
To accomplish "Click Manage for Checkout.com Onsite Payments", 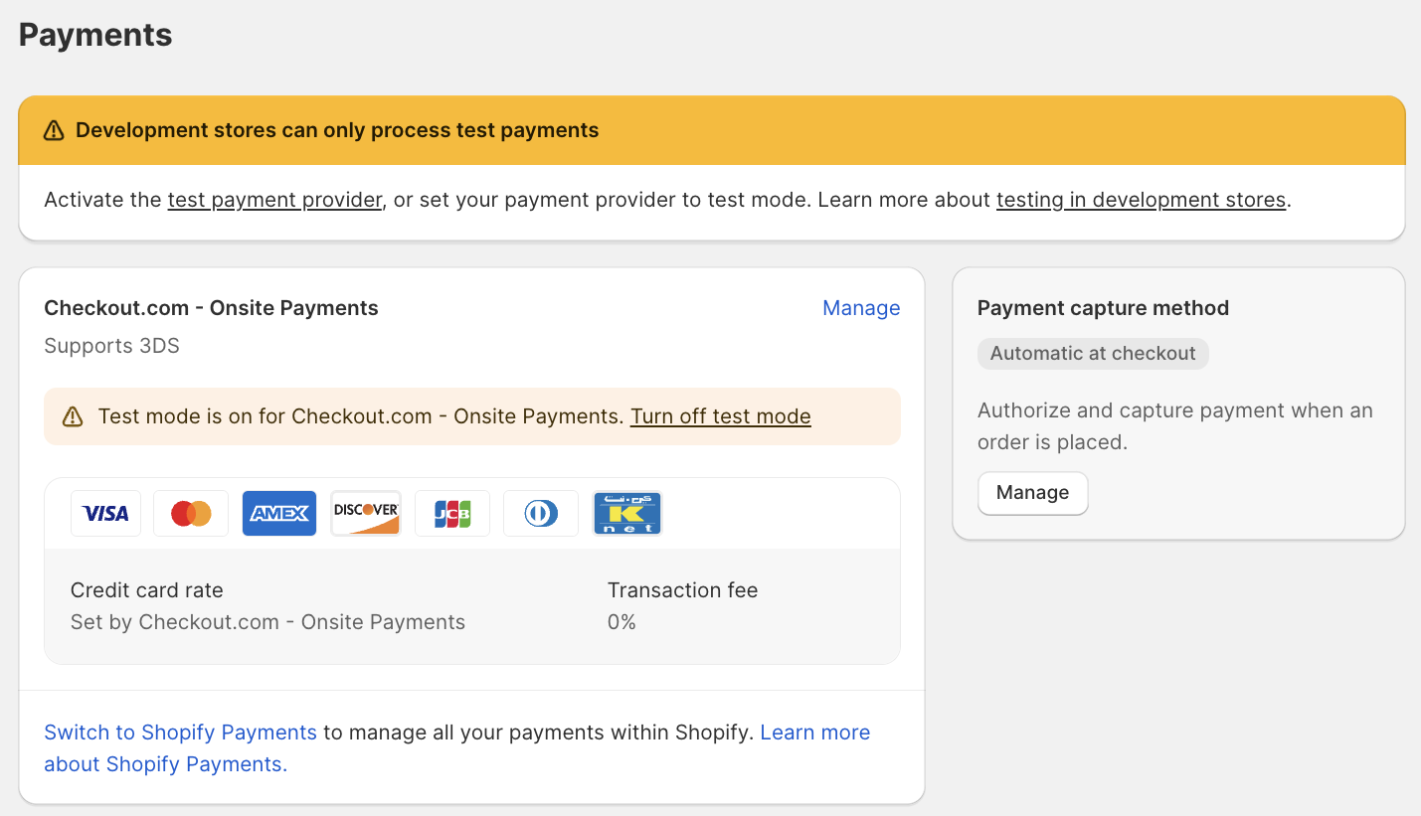I will click(861, 308).
